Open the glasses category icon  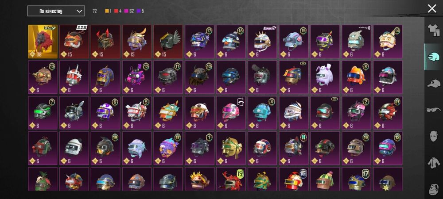(x=434, y=110)
